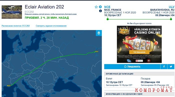Open the NCE airport code link
The image size is (175, 97).
(107, 7)
